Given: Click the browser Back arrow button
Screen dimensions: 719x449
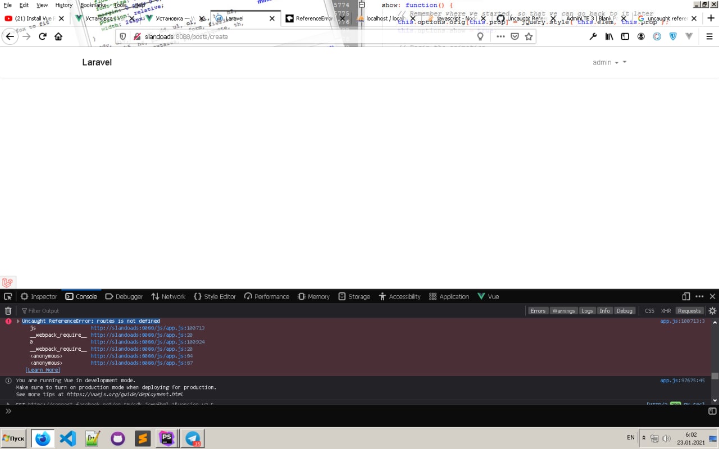Looking at the screenshot, I should click(10, 36).
